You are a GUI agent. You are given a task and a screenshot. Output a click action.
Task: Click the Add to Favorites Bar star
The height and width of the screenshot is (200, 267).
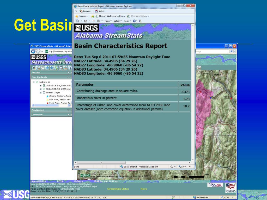pos(93,16)
